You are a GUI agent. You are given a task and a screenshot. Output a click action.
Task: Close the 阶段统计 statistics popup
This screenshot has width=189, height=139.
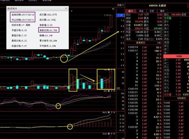click(66, 9)
